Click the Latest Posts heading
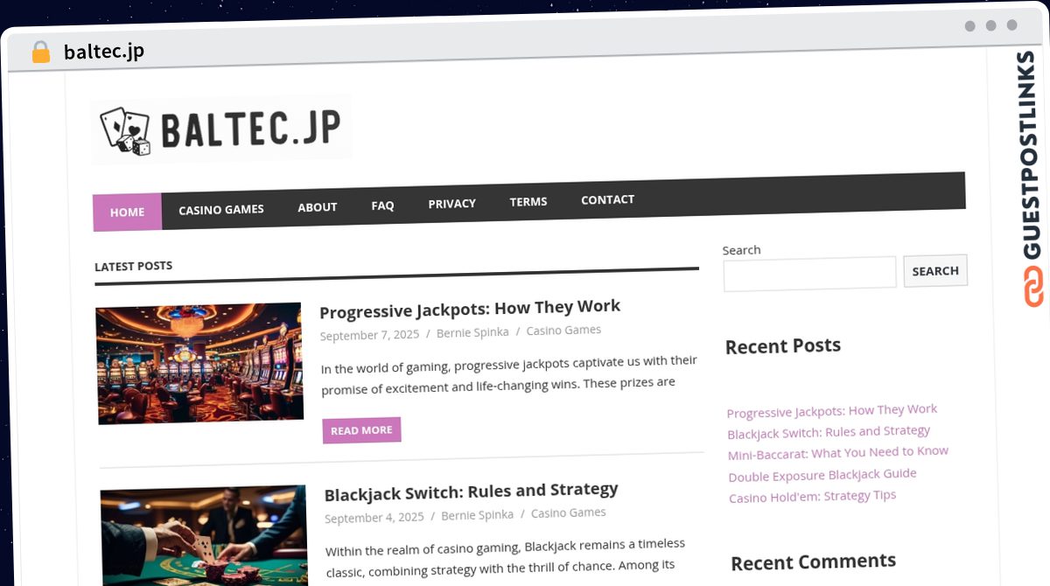 point(133,266)
